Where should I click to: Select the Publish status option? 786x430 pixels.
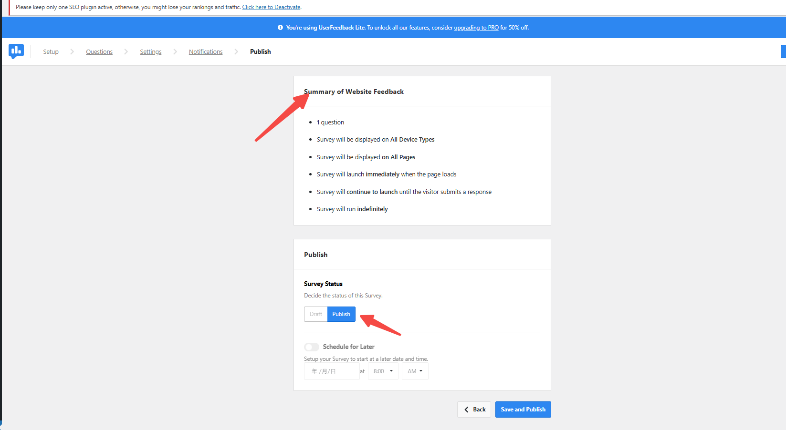(341, 314)
